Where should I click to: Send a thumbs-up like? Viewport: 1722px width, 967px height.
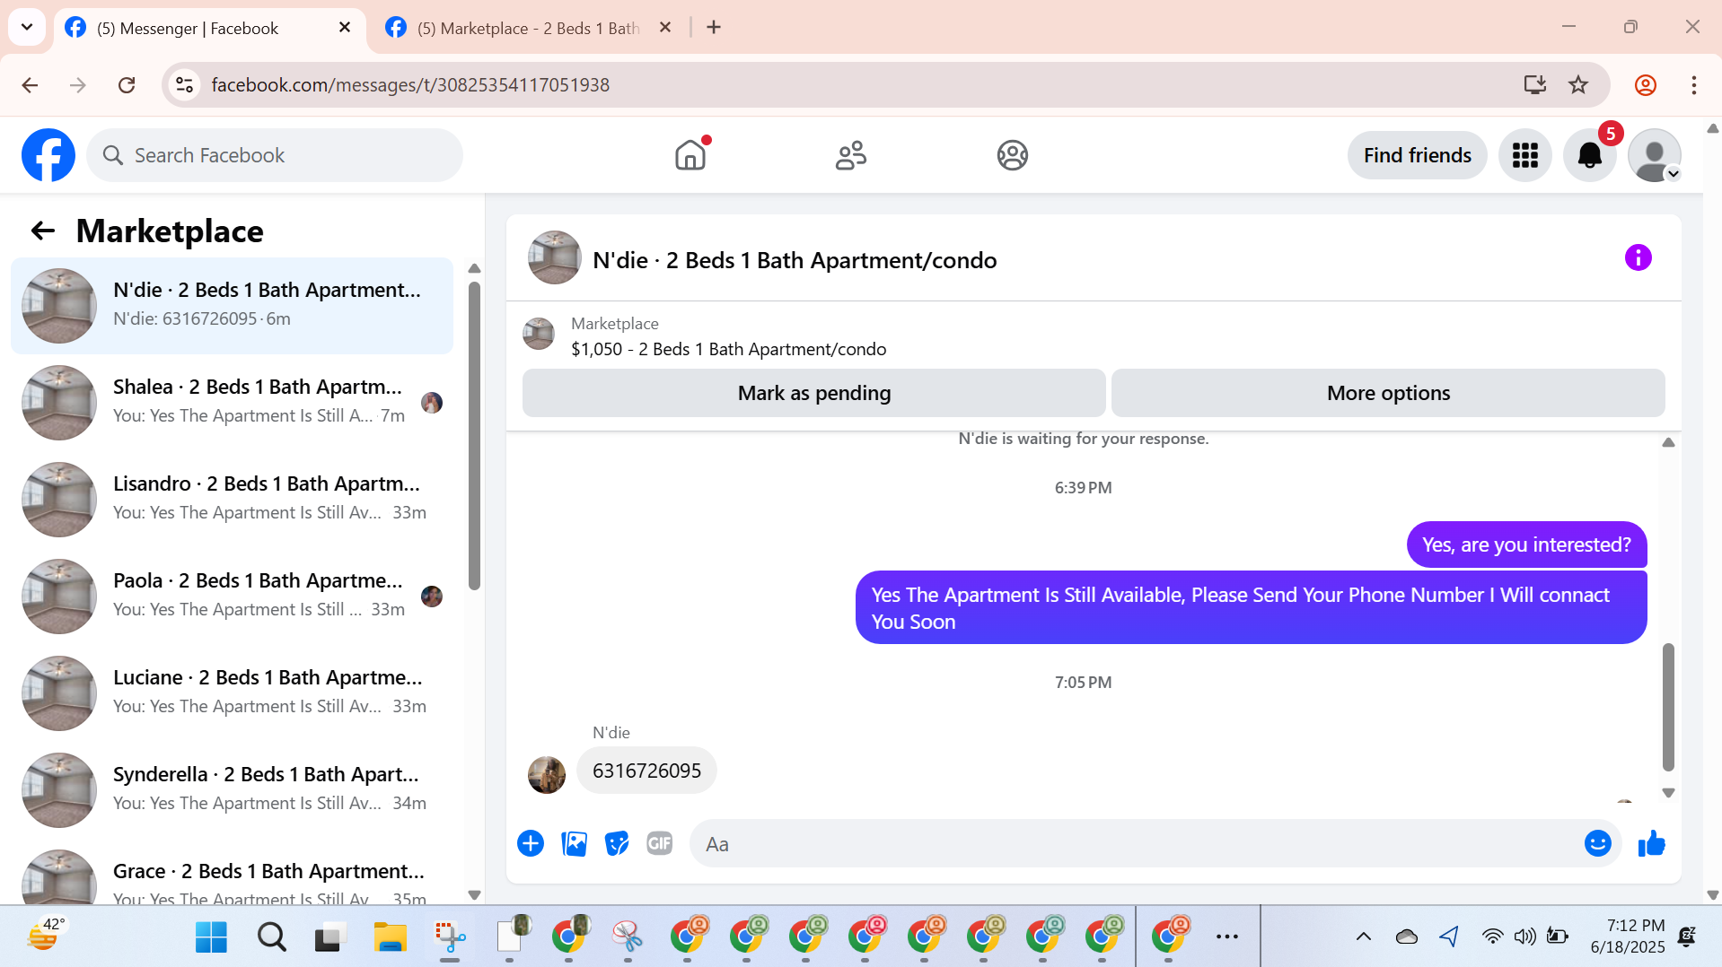1651,844
